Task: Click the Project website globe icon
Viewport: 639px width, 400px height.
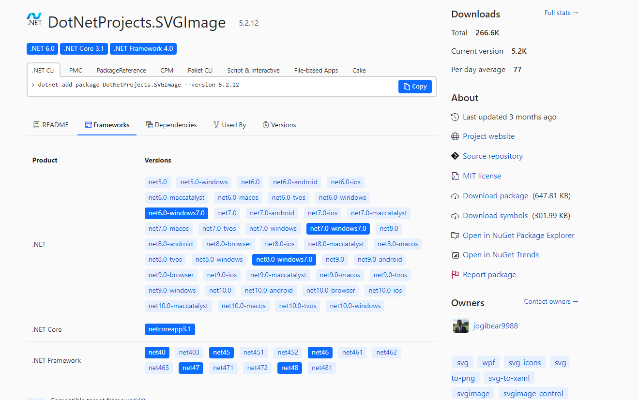Action: (455, 136)
